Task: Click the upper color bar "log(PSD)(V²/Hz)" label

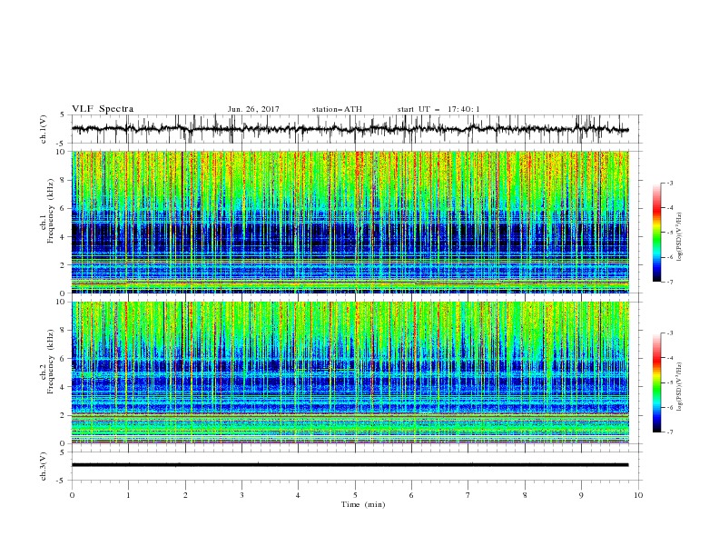Action: click(679, 237)
